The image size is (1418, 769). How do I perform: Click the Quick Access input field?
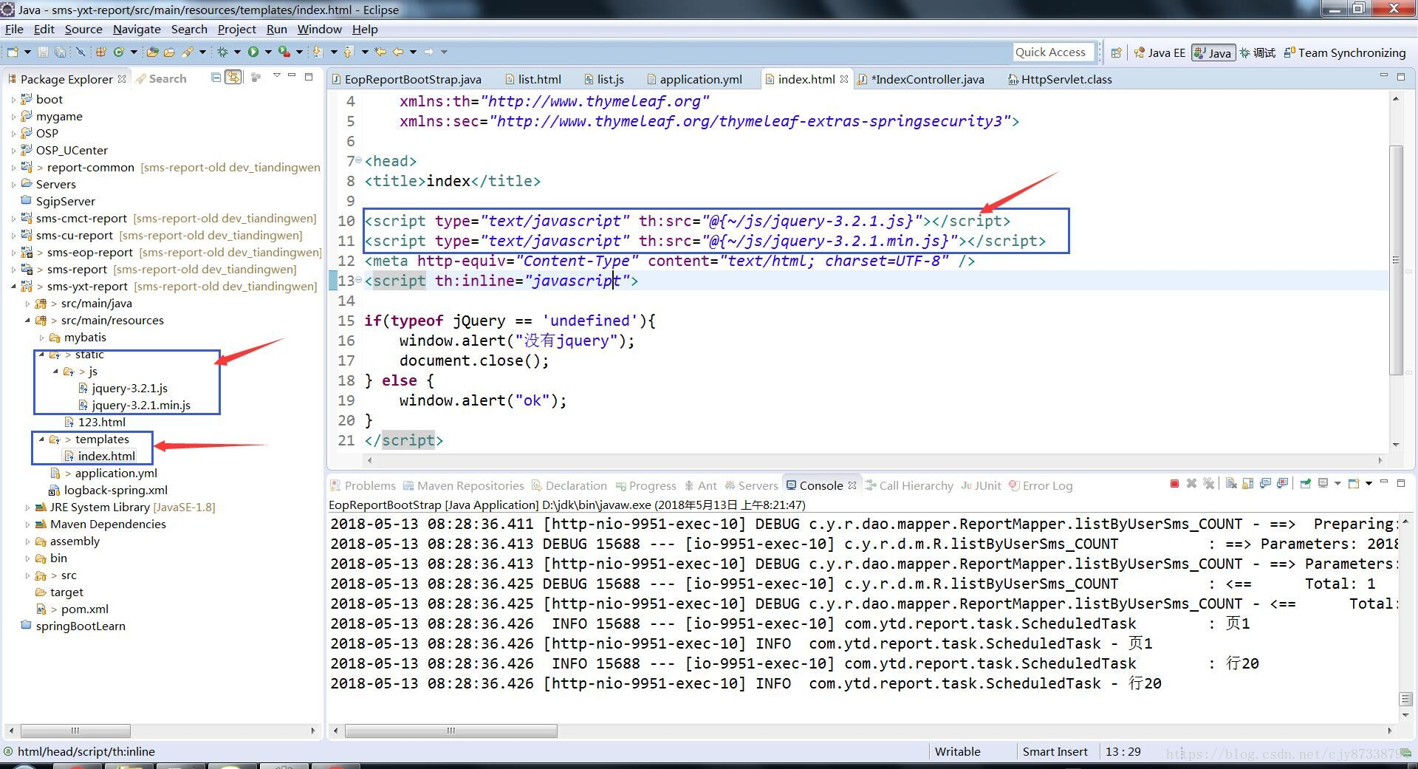(1053, 52)
